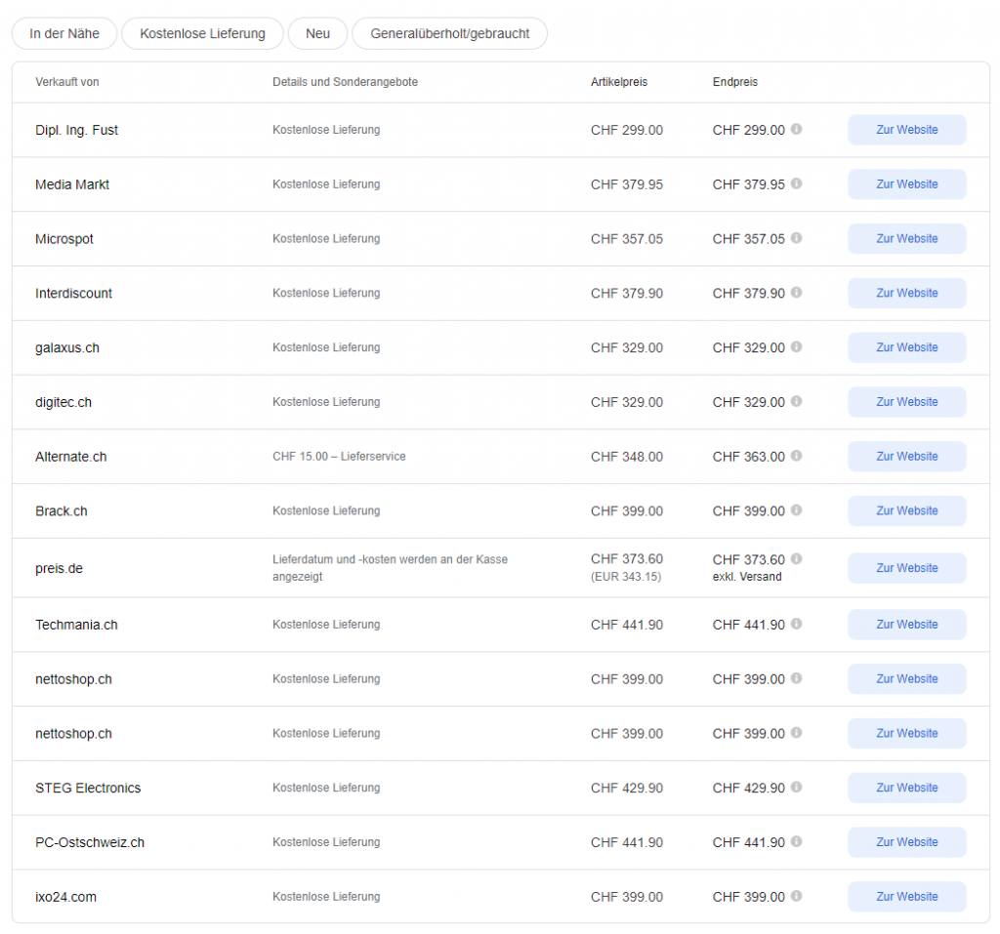
Task: Toggle the "In der Nähe" filter chip
Action: (x=64, y=33)
